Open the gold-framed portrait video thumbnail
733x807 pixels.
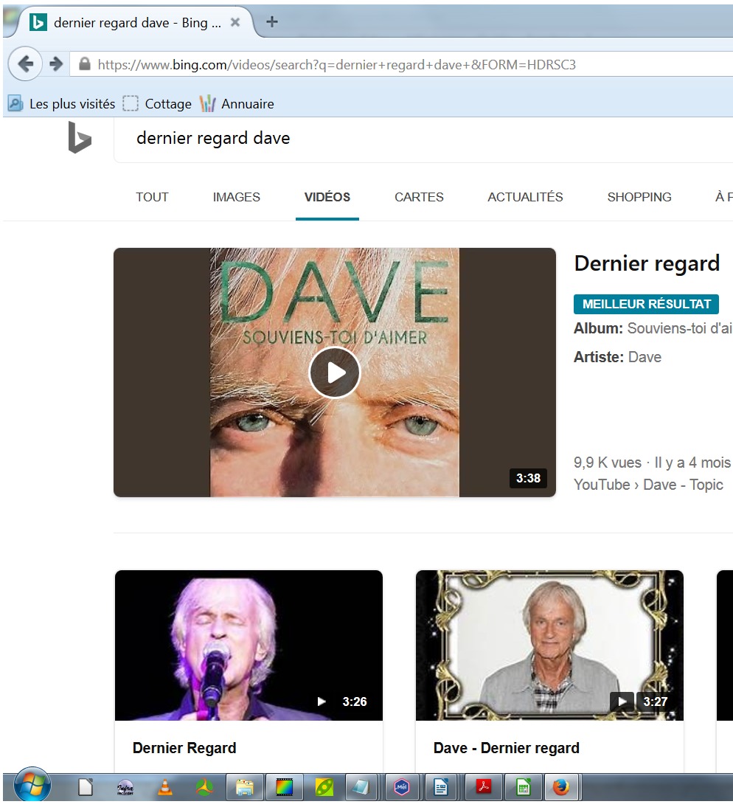[549, 645]
